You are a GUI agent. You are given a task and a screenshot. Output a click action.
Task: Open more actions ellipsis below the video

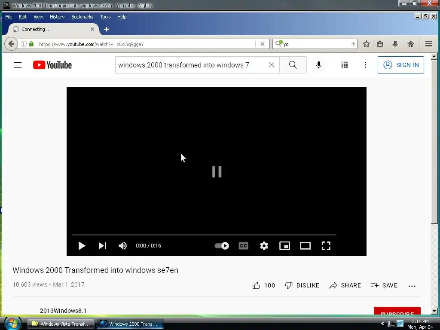click(412, 286)
